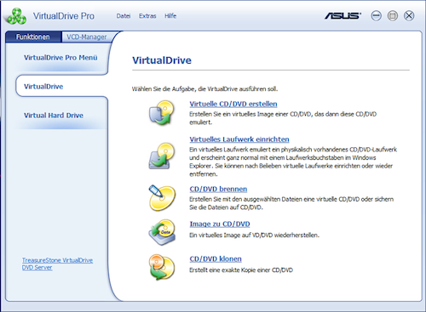Switch to the Funktionen tab
The width and height of the screenshot is (426, 312).
point(33,37)
